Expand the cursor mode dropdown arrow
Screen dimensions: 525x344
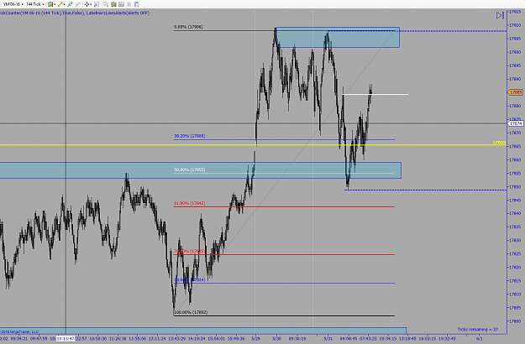coord(91,4)
